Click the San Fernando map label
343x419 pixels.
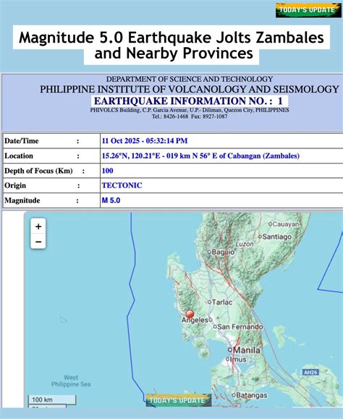(x=240, y=327)
